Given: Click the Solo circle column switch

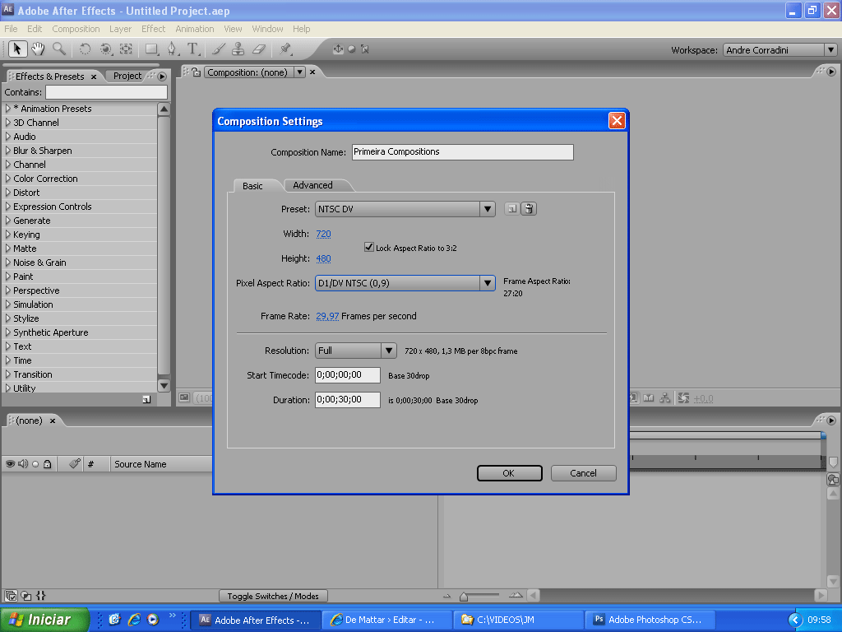Looking at the screenshot, I should click(35, 464).
